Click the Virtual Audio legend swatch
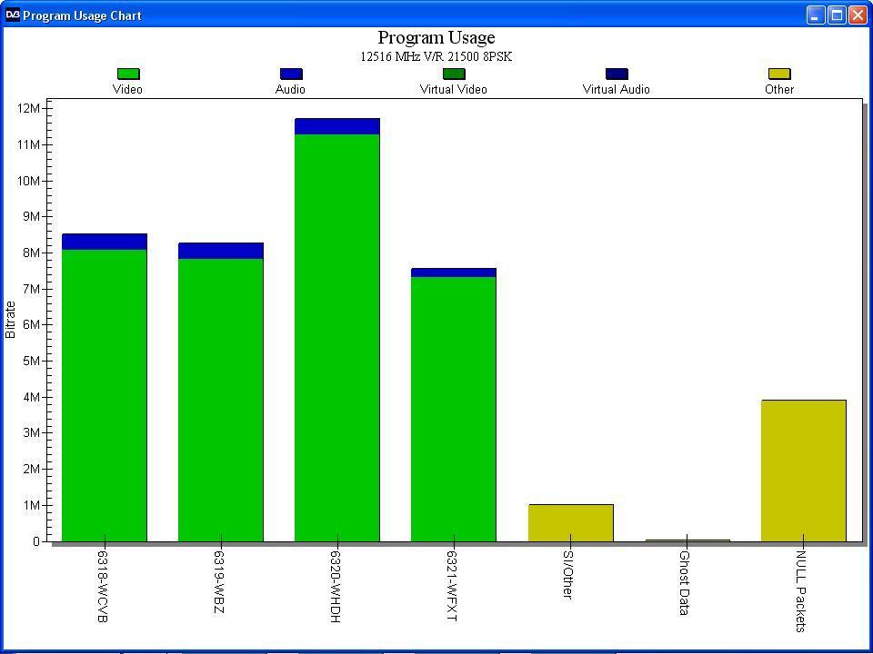This screenshot has width=873, height=654. 617,74
